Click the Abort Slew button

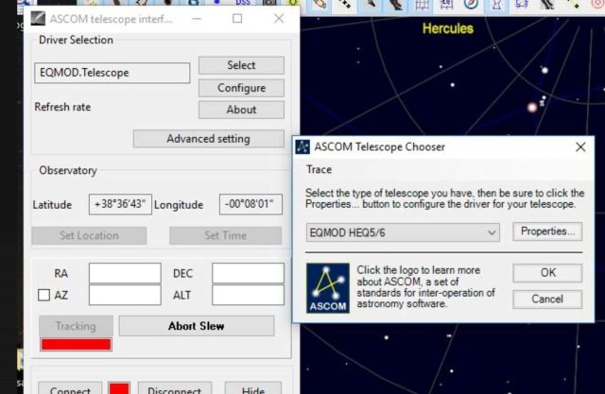pyautogui.click(x=197, y=326)
